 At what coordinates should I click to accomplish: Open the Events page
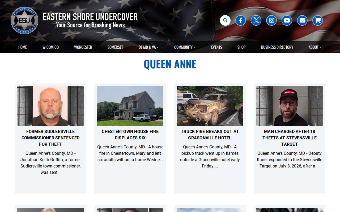pos(216,47)
